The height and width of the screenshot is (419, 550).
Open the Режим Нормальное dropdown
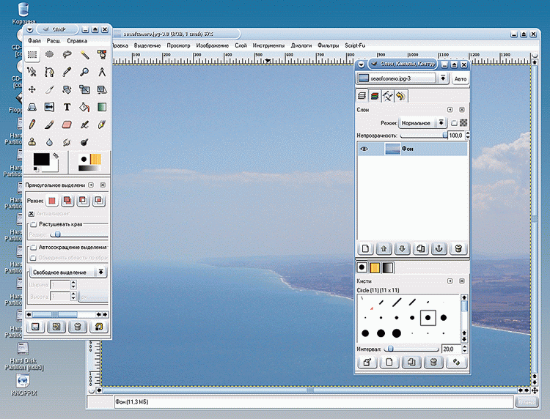(420, 124)
